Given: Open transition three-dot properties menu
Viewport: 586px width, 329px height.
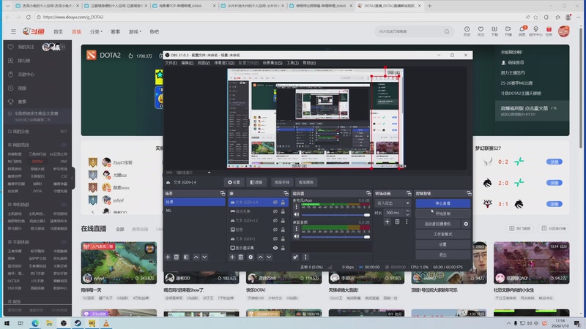Looking at the screenshot, I should [x=407, y=222].
